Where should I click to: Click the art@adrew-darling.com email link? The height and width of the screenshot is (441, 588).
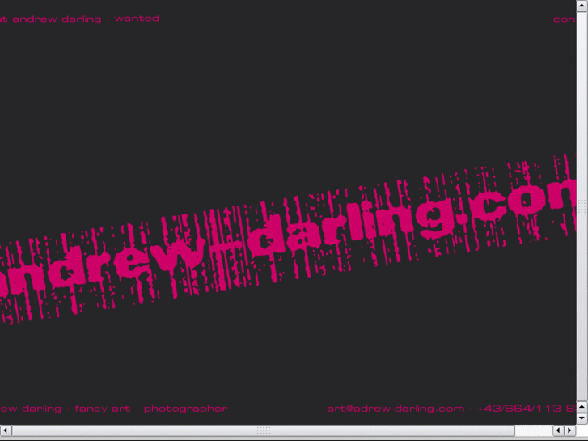(x=396, y=409)
